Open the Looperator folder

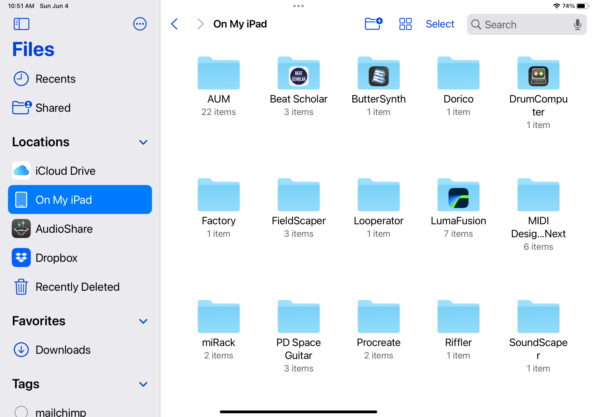pyautogui.click(x=378, y=195)
